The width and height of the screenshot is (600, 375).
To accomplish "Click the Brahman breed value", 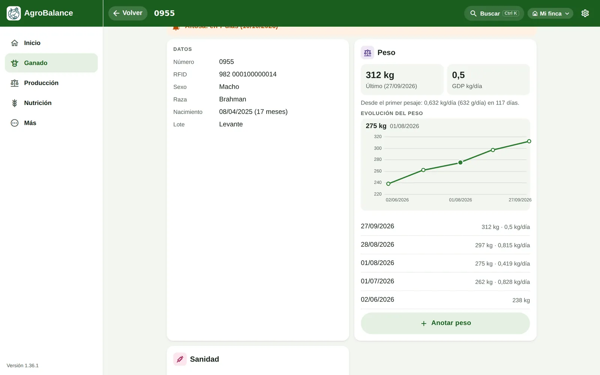I will tap(232, 99).
